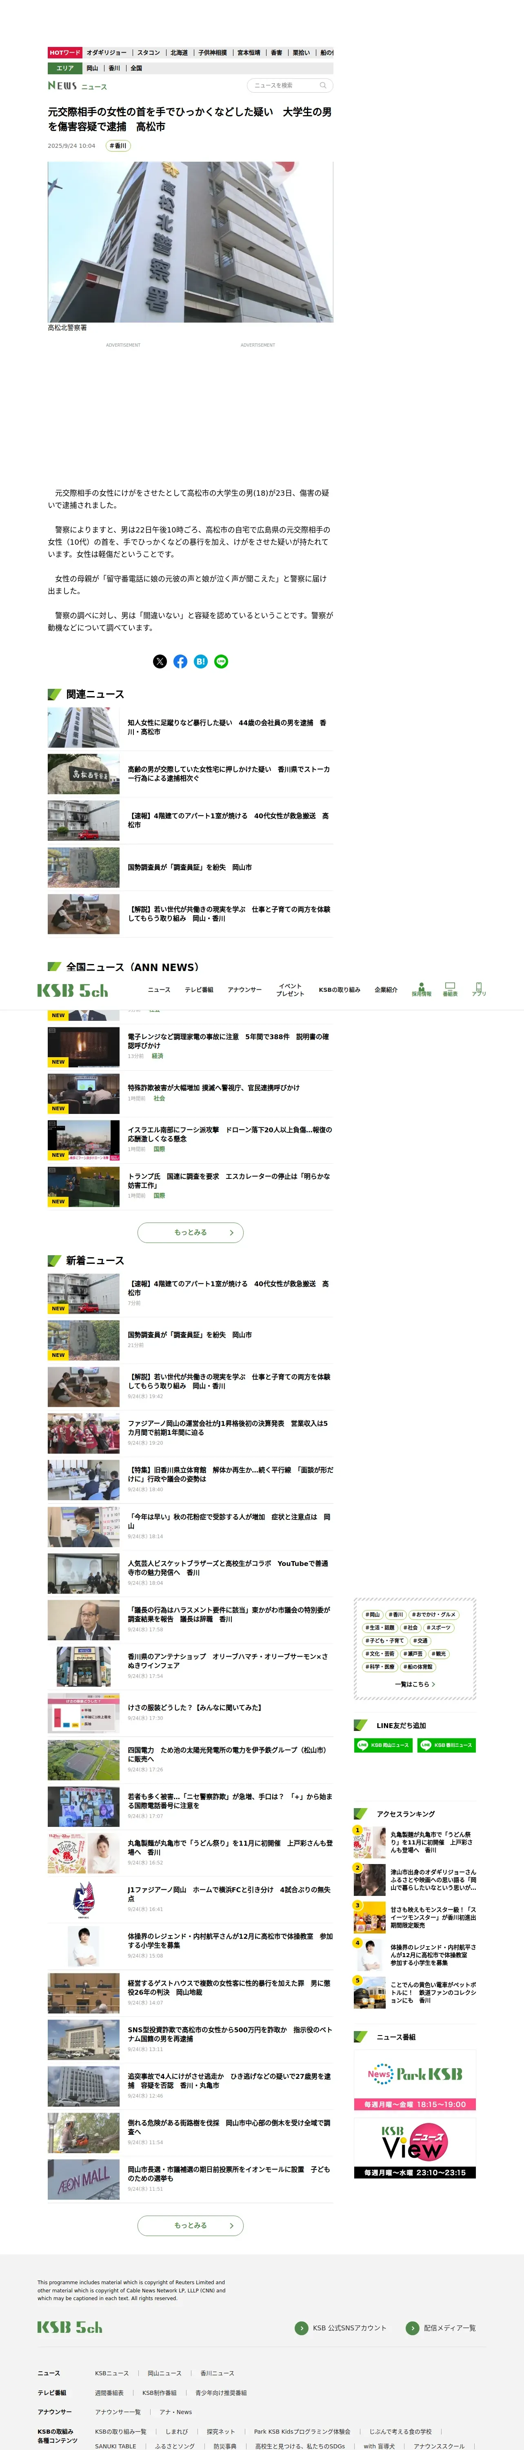This screenshot has height=2450, width=524.
Task: Select the #船の体育館 tag
Action: point(418,1667)
